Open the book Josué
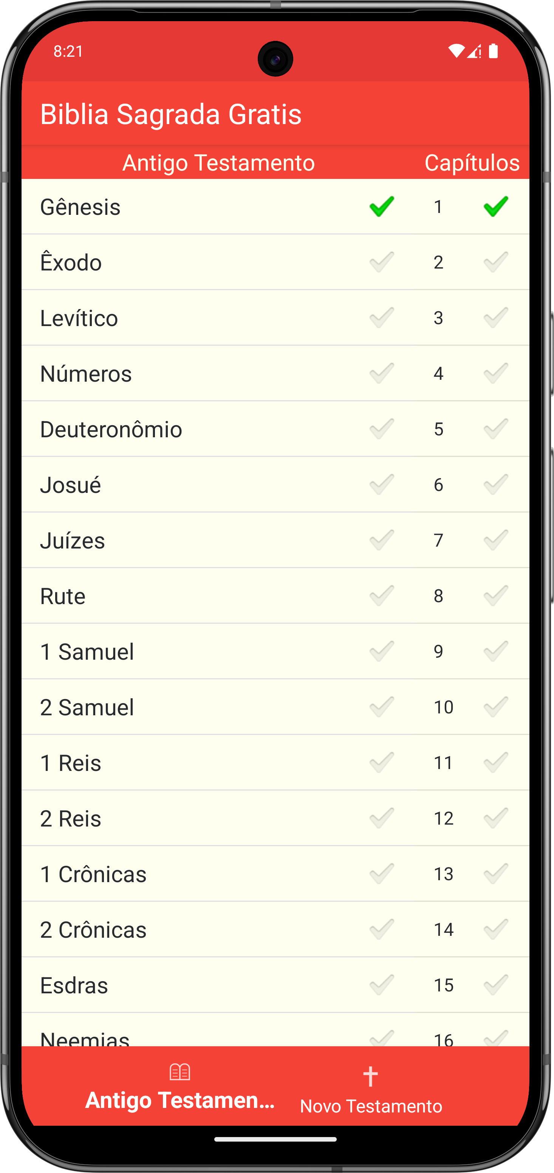Screen dimensions: 554x1173 [x=71, y=485]
